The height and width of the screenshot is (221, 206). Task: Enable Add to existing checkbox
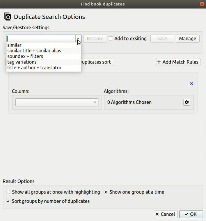[x=111, y=39]
